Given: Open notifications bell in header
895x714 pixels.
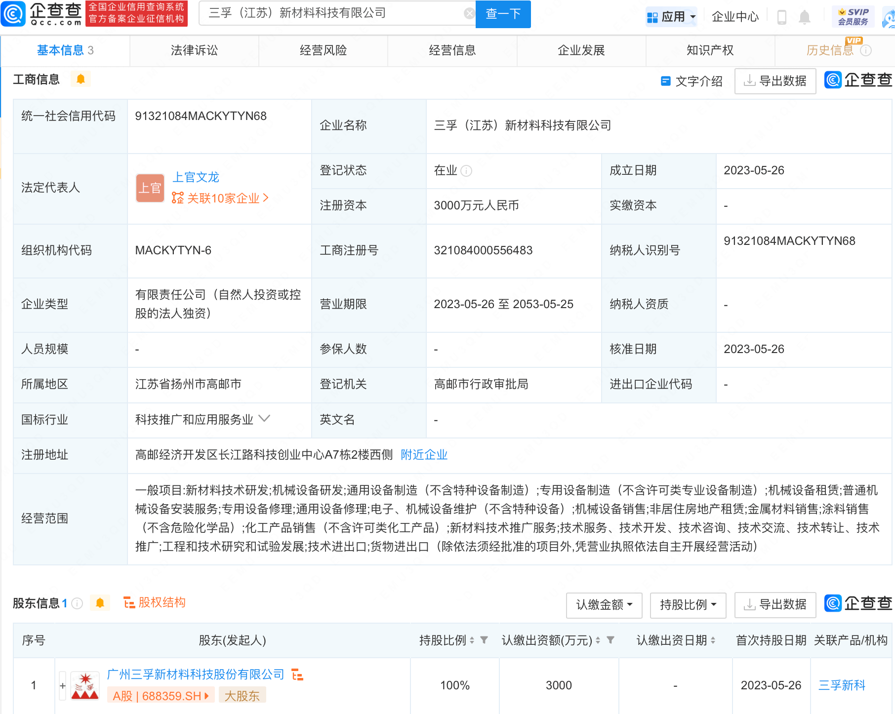Looking at the screenshot, I should [x=805, y=17].
